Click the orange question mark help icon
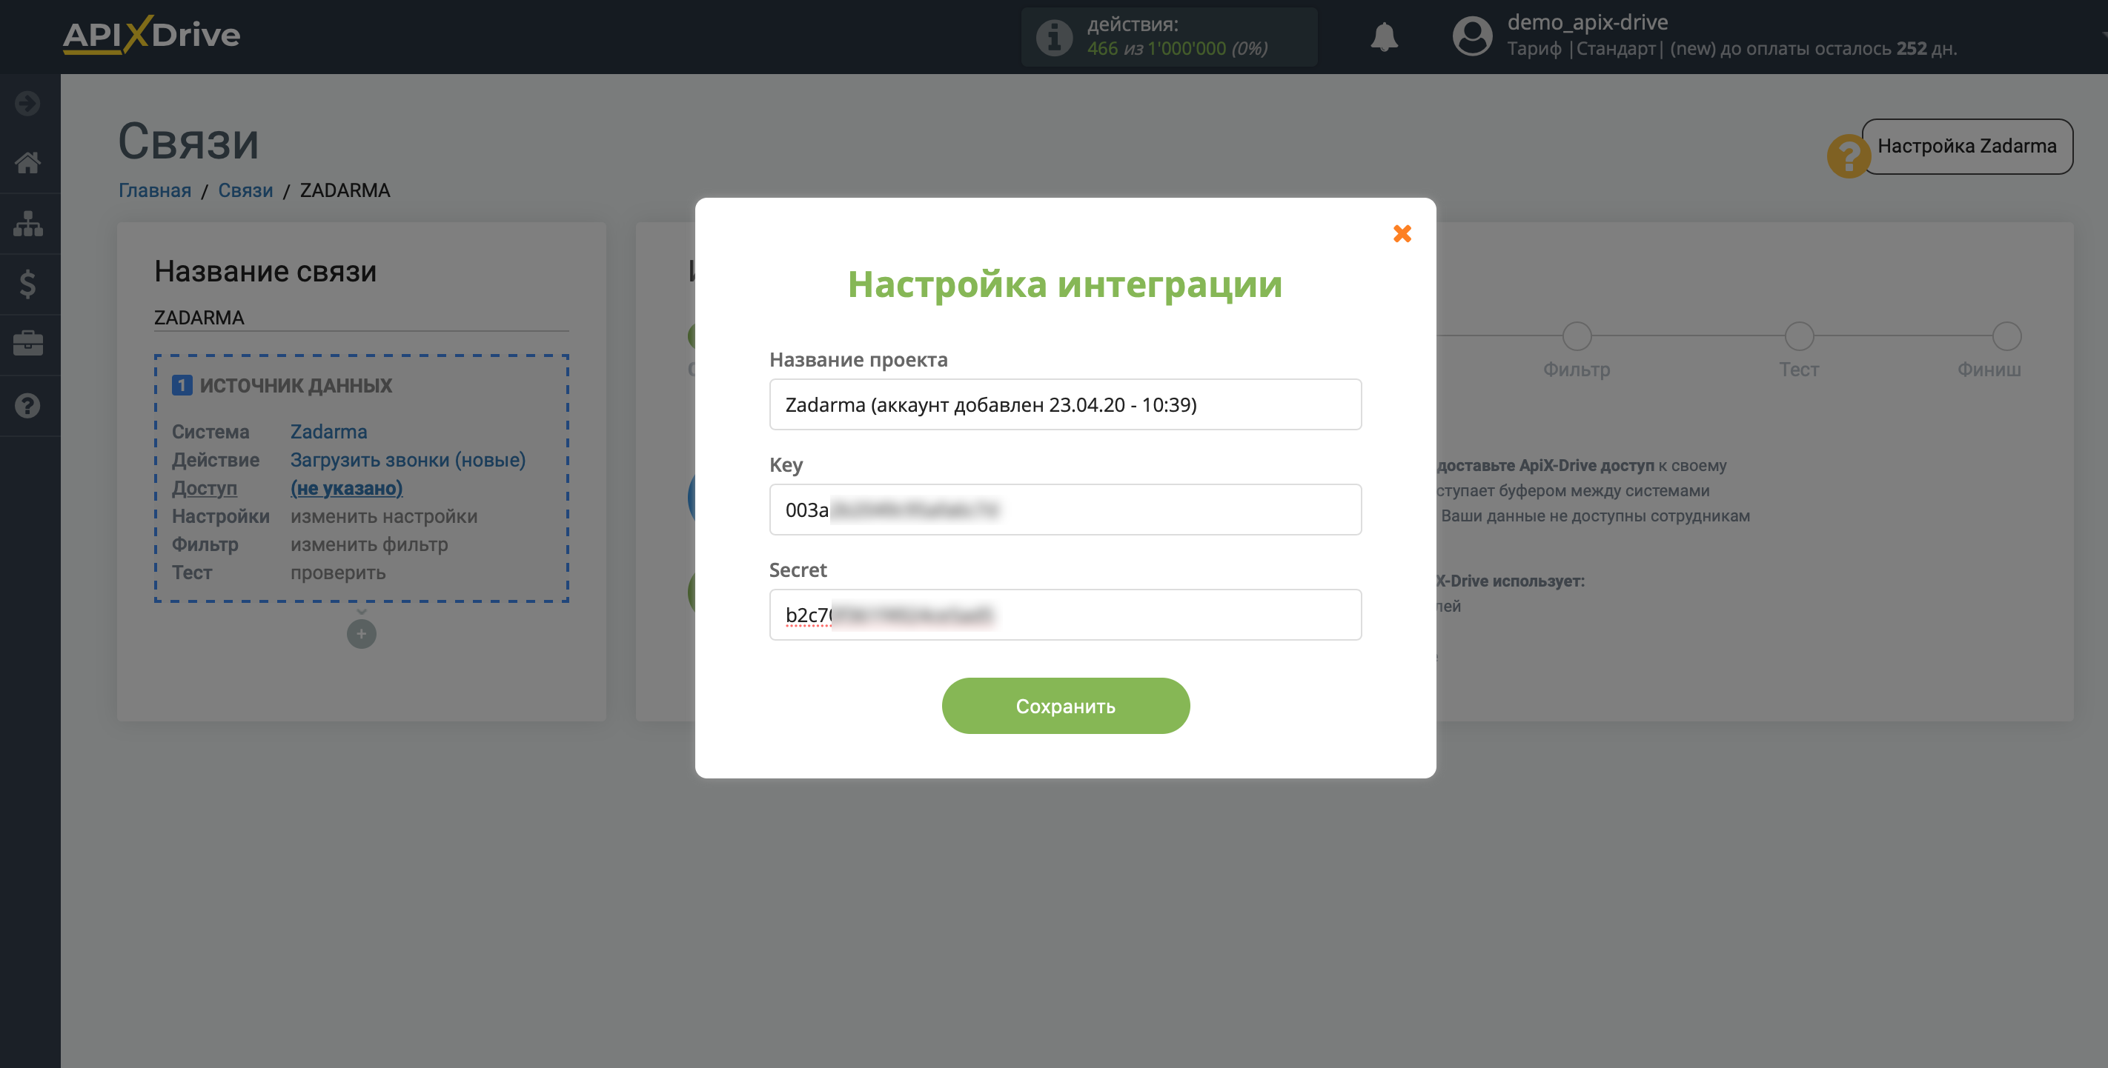This screenshot has width=2108, height=1068. click(x=1848, y=156)
